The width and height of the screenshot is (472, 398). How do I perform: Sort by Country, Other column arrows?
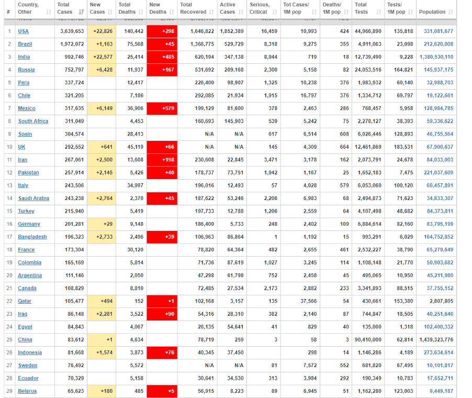tap(49, 12)
